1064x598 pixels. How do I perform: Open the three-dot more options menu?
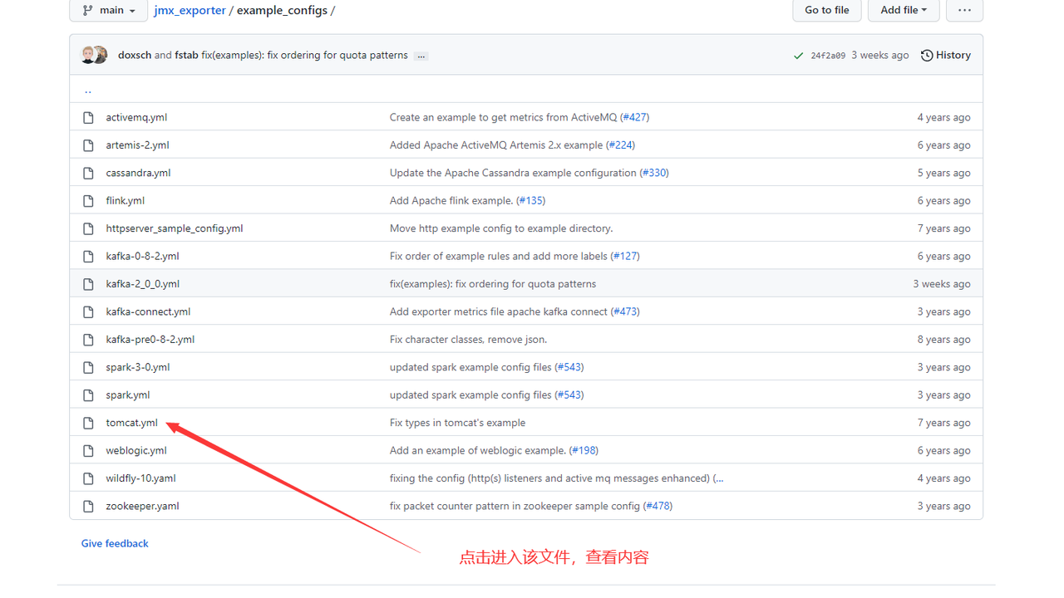(964, 10)
